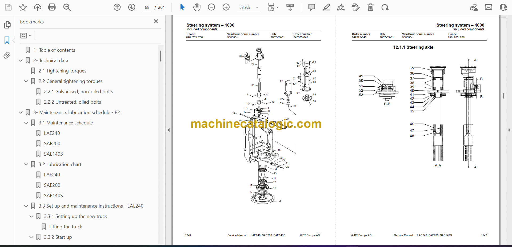Click the zoom in plus icon
The image size is (512, 247).
point(226,7)
